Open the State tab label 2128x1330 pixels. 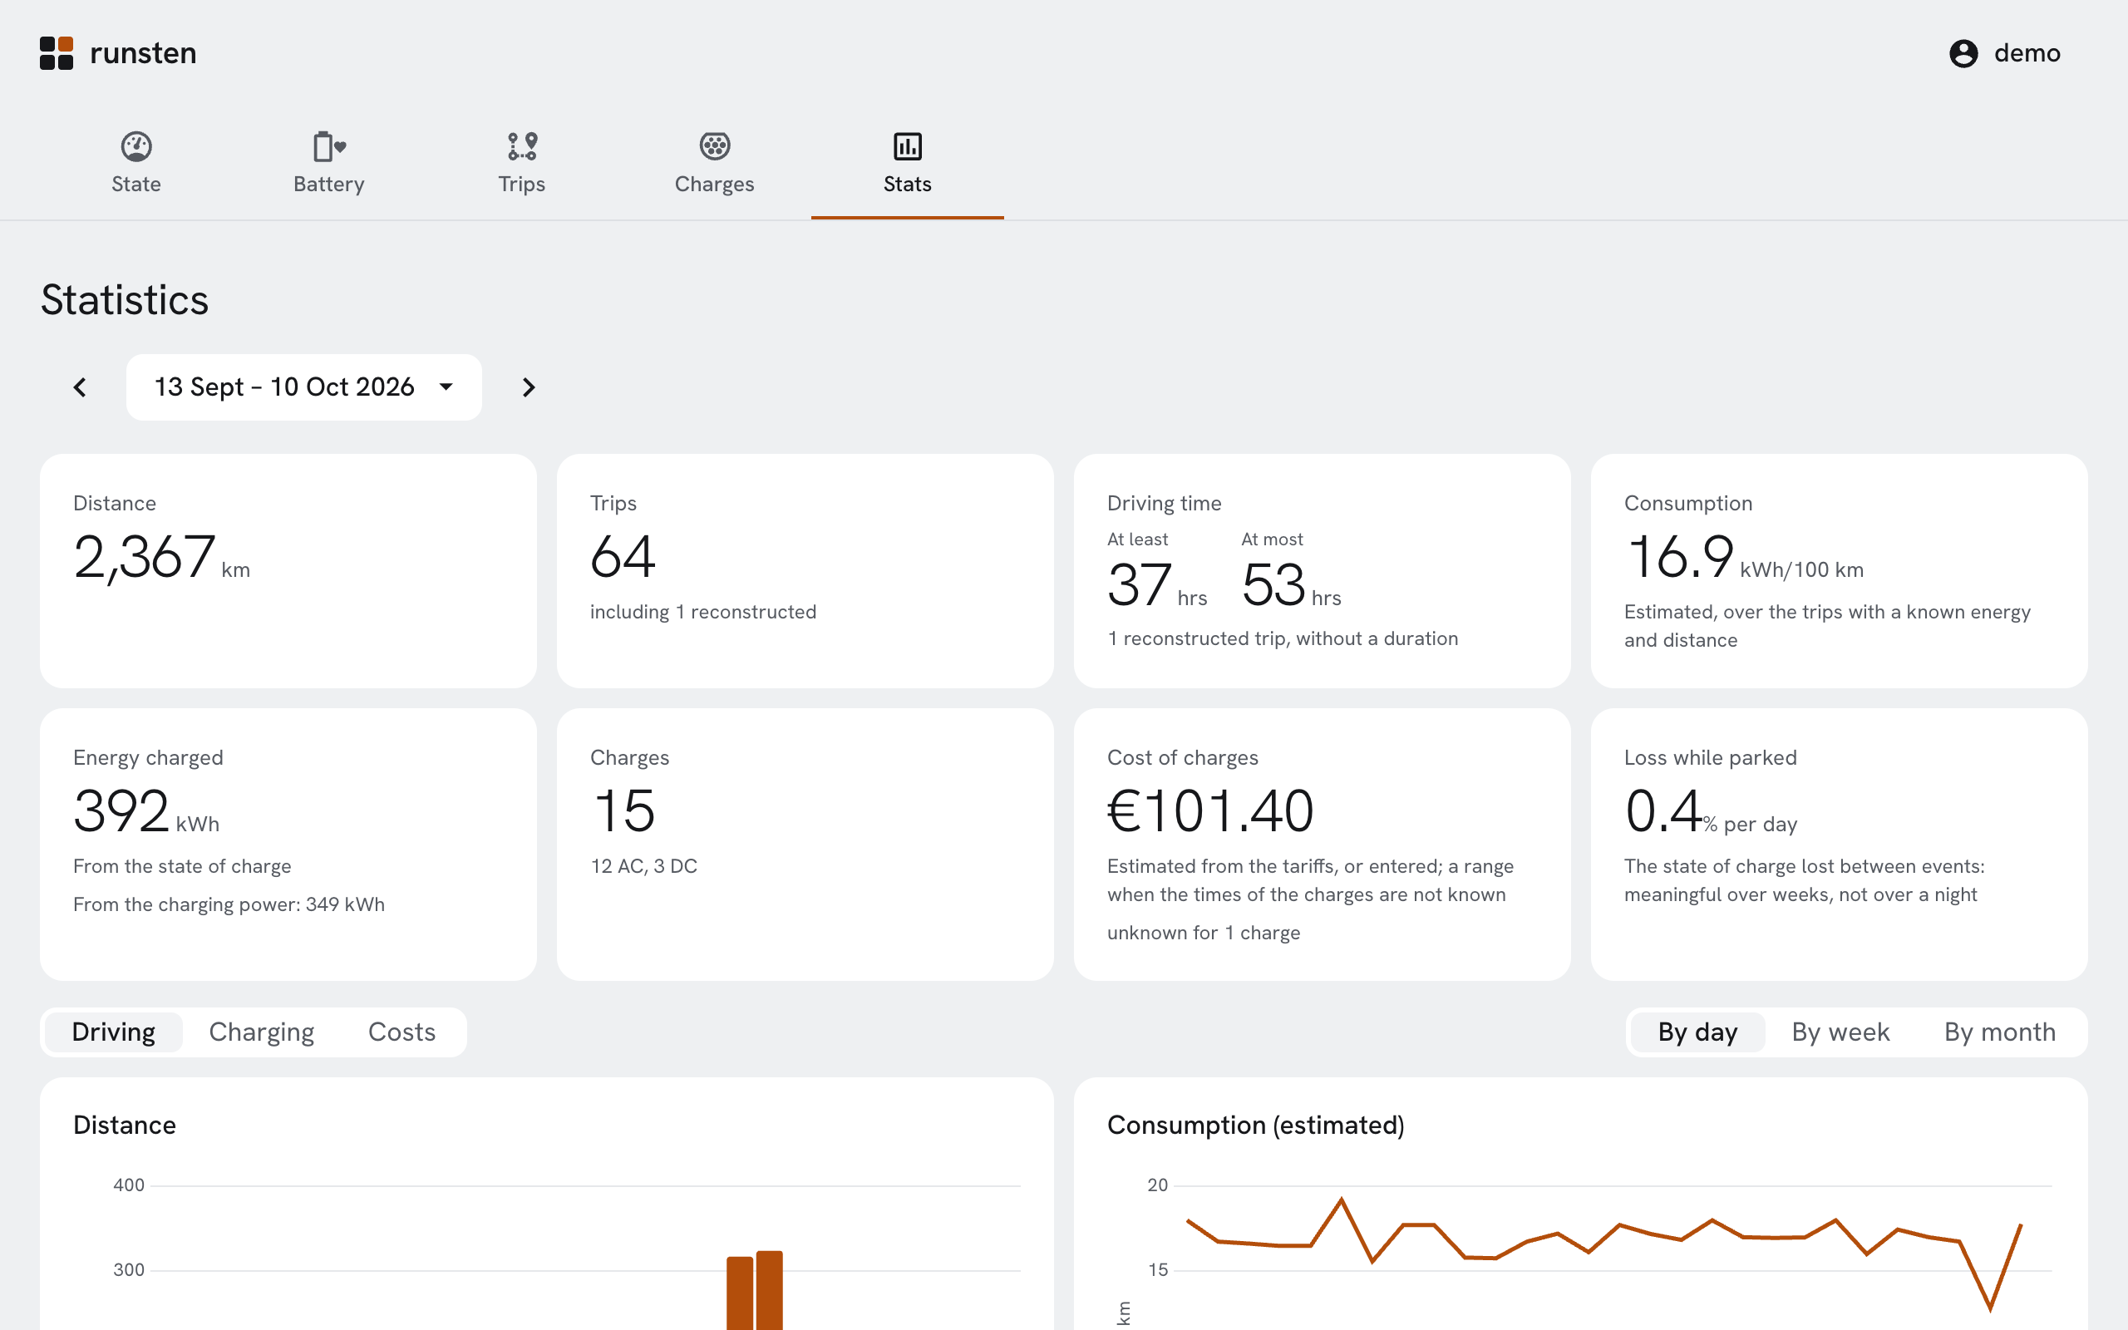click(x=136, y=184)
